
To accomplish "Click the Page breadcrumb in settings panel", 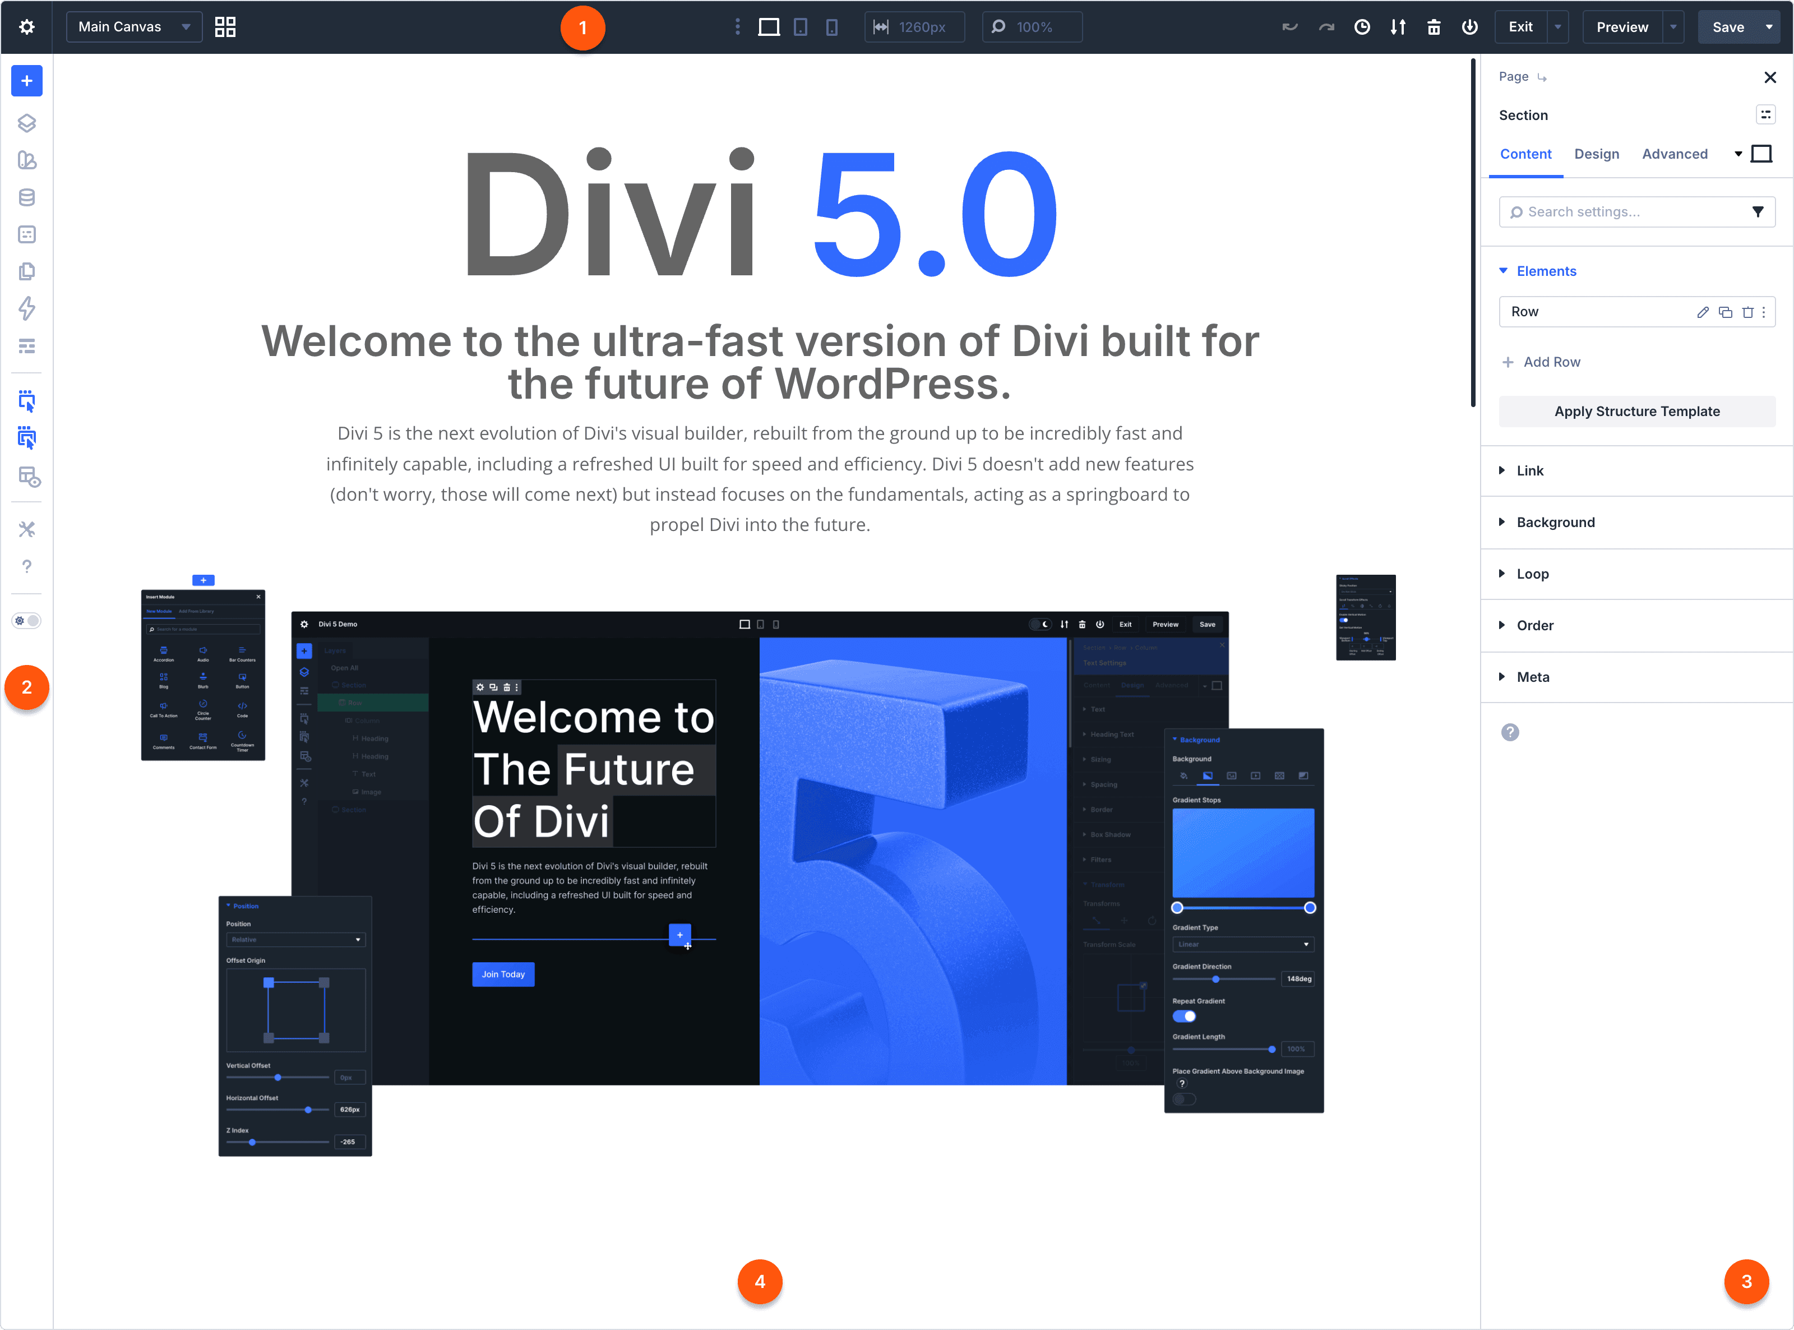I will [1513, 76].
